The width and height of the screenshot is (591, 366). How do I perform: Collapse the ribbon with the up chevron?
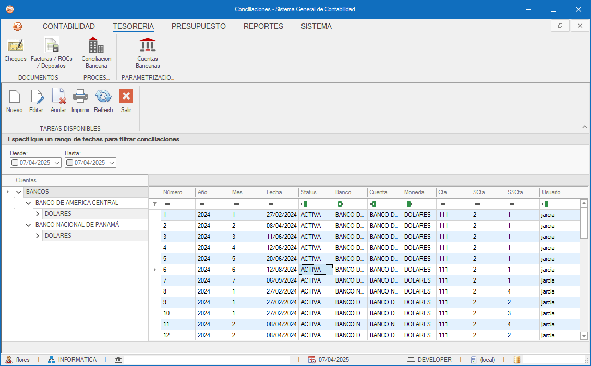click(x=585, y=127)
